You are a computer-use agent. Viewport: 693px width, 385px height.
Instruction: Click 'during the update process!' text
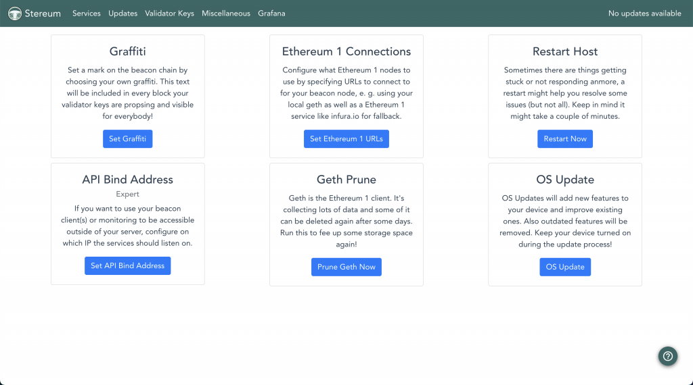(565, 245)
